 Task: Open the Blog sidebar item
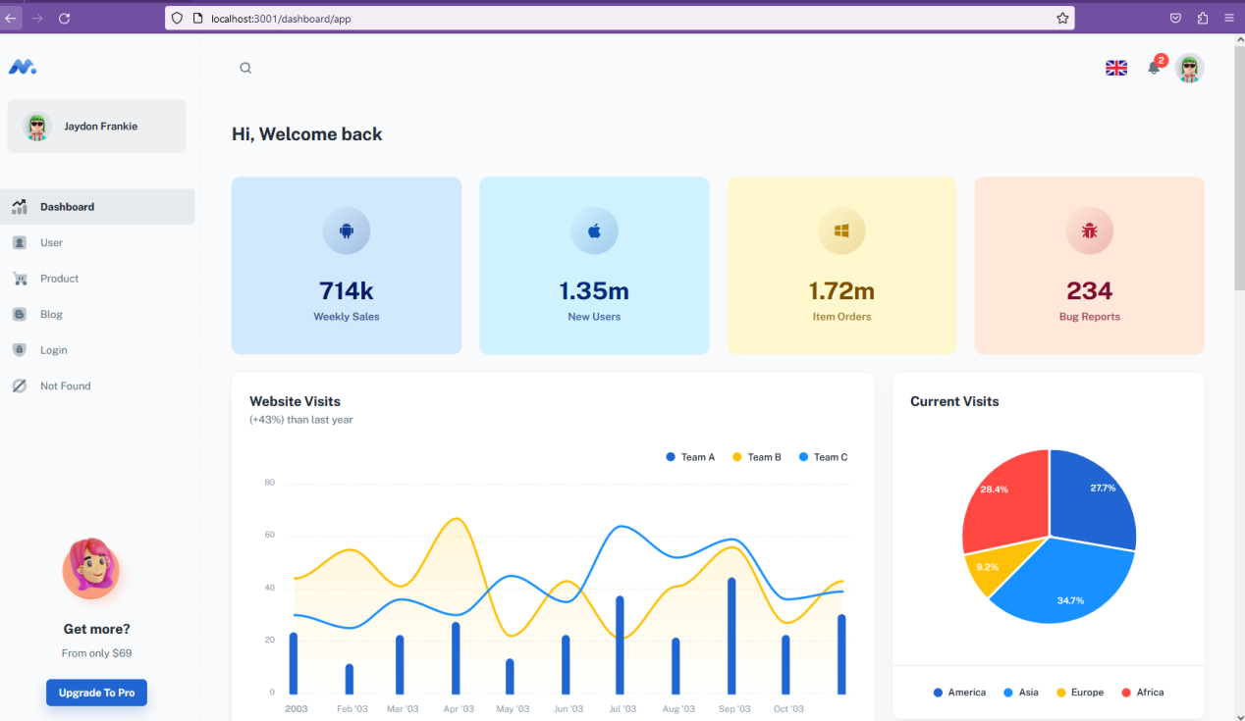click(x=51, y=315)
